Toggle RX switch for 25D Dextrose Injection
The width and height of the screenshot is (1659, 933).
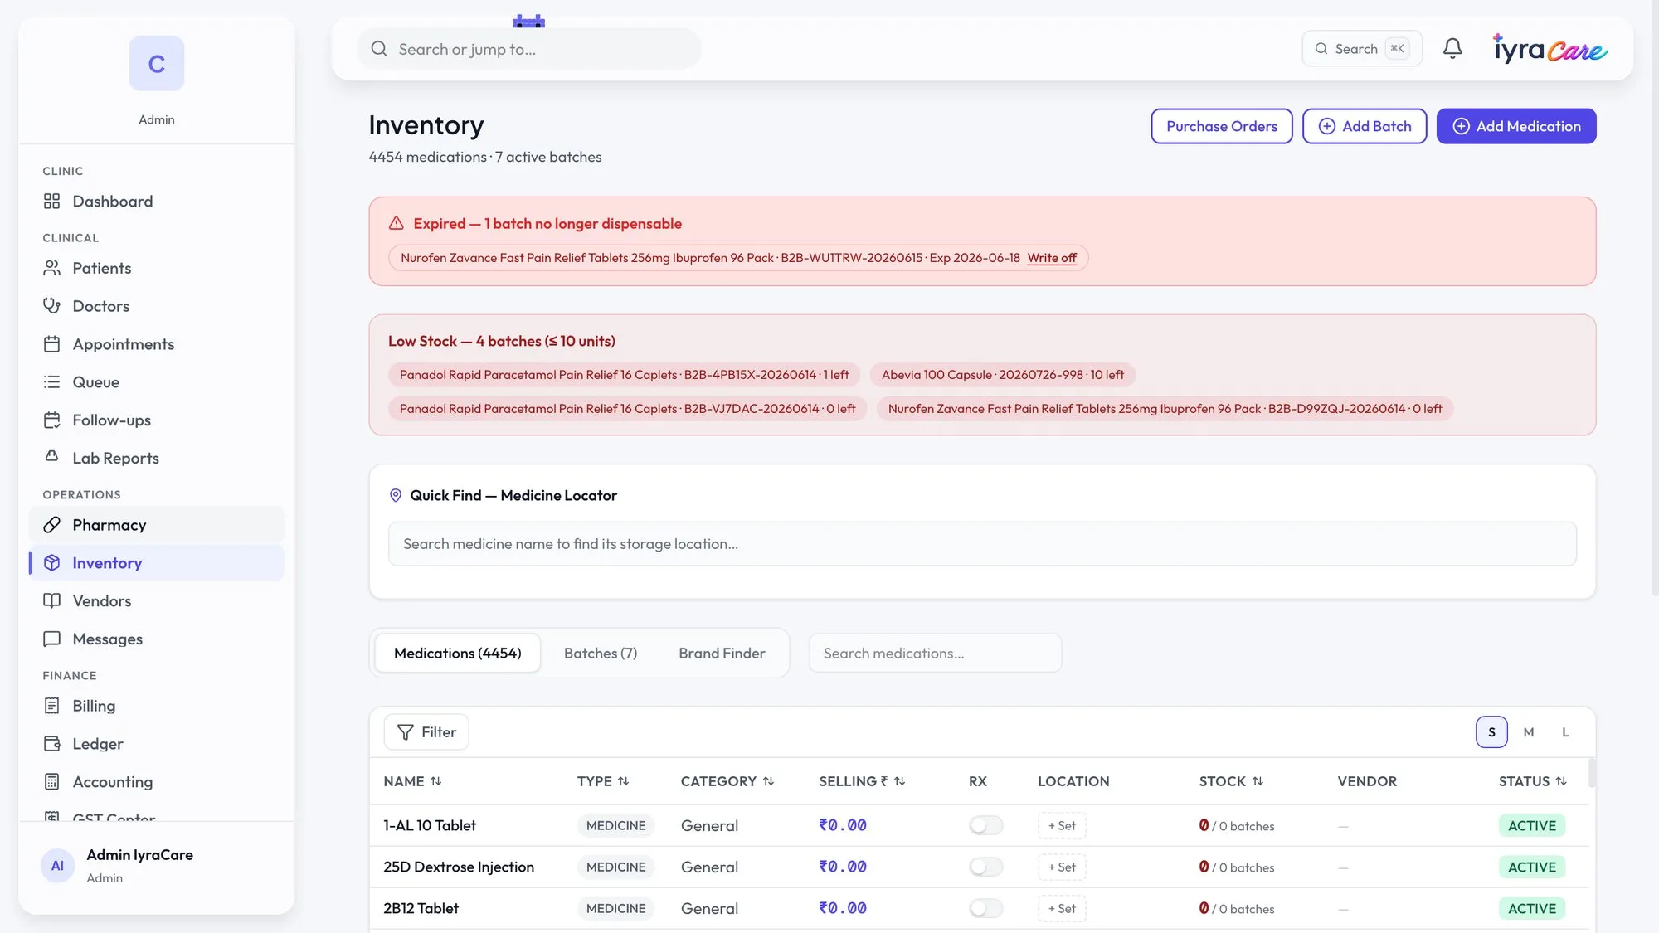tap(985, 867)
